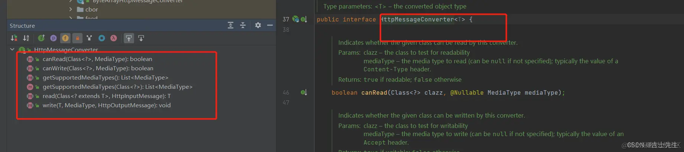Click the 'interface' keyword on line 37
The width and height of the screenshot is (684, 152).
click(x=359, y=19)
